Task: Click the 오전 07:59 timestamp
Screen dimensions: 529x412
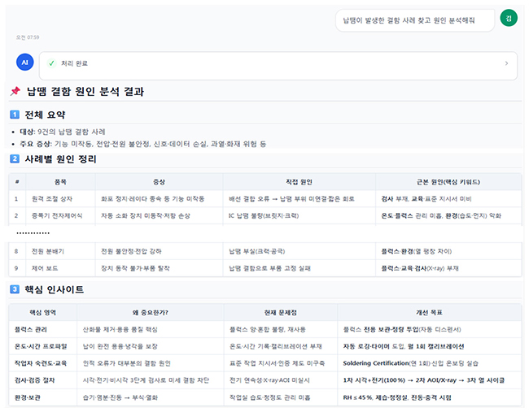Action: (28, 37)
